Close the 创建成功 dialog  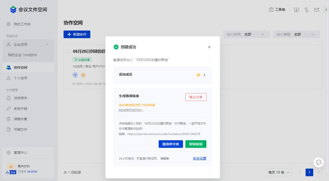click(x=209, y=47)
